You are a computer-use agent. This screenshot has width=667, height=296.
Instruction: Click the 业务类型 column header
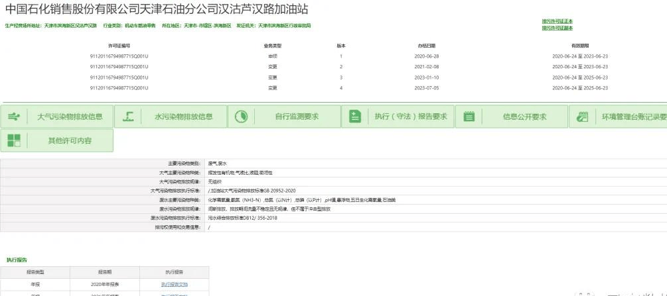(x=273, y=46)
